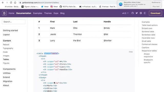Jump to Always responsive subsection
This screenshot has height=92, width=164.
tap(148, 55)
